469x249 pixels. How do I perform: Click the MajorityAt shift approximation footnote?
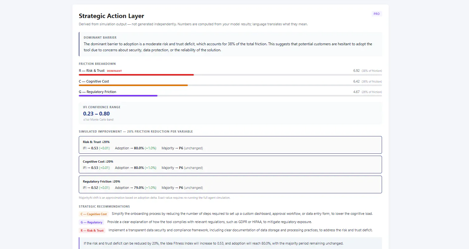coord(154,198)
